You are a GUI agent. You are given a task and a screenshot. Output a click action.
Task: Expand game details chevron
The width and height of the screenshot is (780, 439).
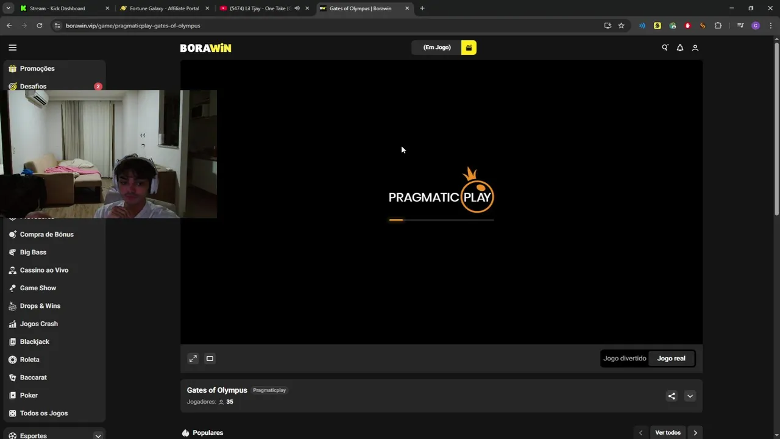click(690, 396)
